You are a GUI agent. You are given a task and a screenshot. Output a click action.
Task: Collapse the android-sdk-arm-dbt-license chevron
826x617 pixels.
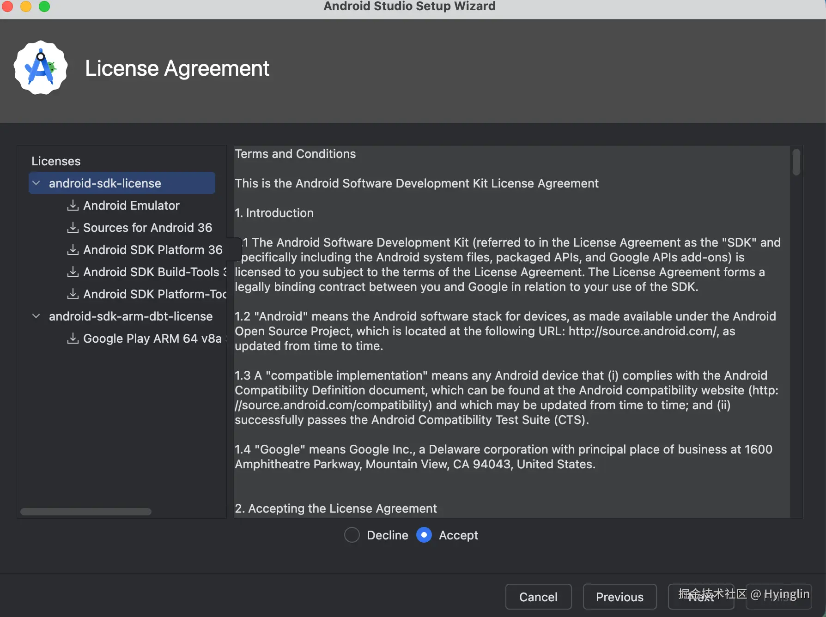[x=36, y=316]
